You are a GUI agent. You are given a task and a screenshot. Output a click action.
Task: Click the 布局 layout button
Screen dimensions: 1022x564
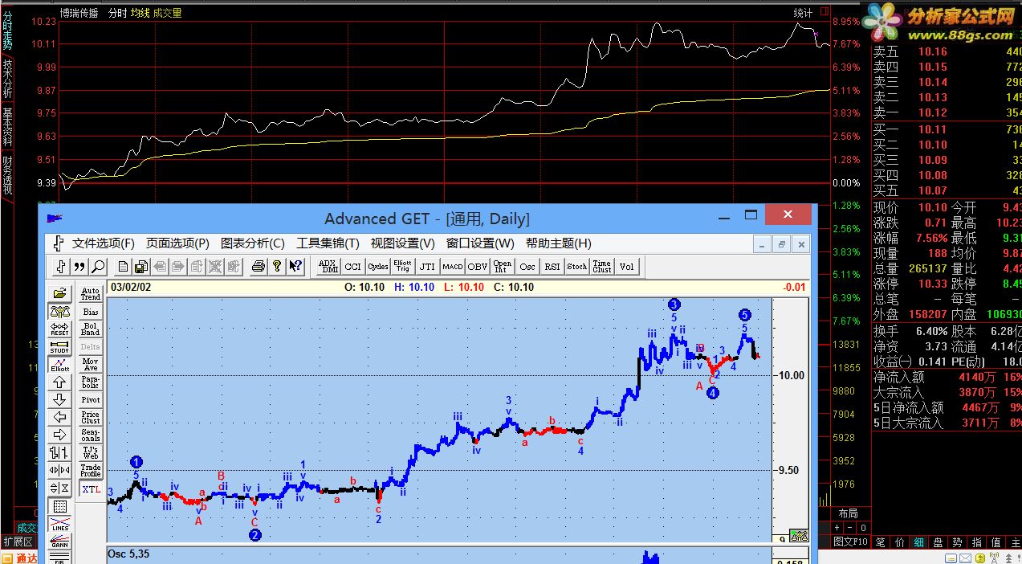(x=848, y=513)
